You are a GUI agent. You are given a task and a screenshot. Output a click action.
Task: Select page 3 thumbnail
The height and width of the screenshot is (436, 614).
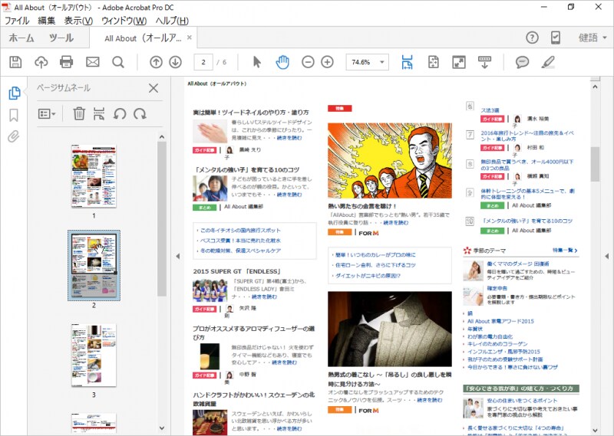coord(94,355)
